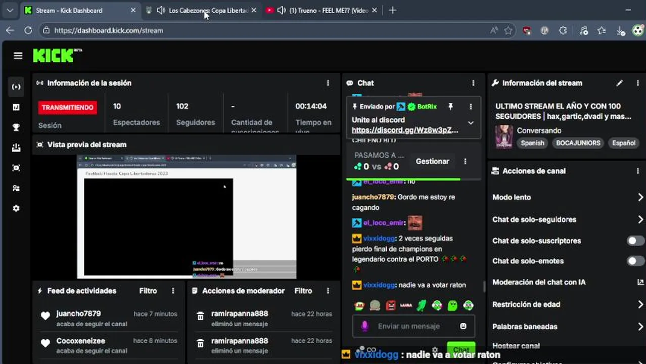
Task: Click vixxidogg username in PORTO message
Action: [379, 238]
